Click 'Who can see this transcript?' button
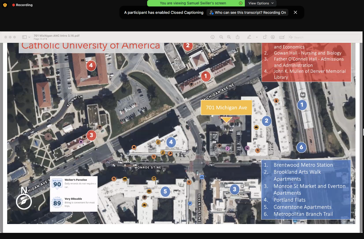 247,13
